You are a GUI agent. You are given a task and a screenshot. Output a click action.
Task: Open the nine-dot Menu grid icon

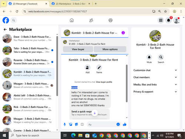(x=161, y=20)
